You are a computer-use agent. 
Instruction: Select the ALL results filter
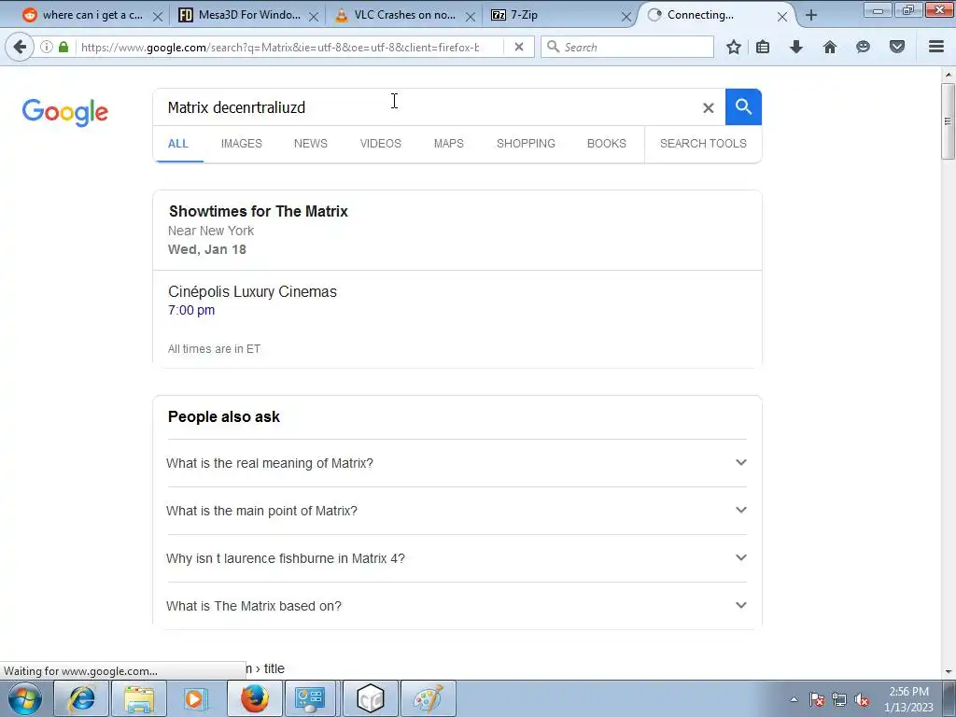178,144
